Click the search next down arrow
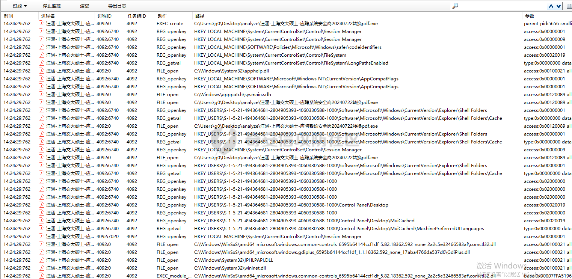Image resolution: width=572 pixels, height=279 pixels. click(559, 6)
